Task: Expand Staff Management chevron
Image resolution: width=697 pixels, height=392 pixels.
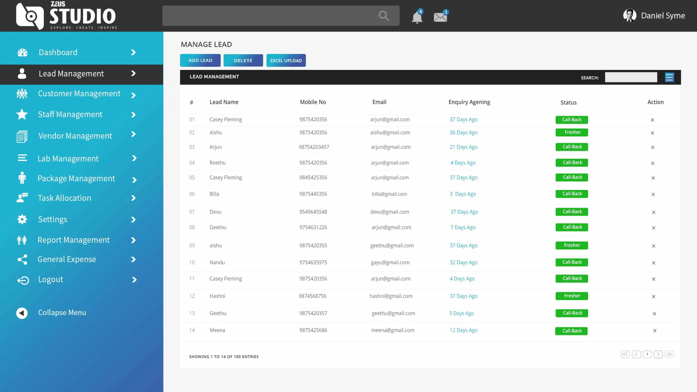Action: coord(133,115)
